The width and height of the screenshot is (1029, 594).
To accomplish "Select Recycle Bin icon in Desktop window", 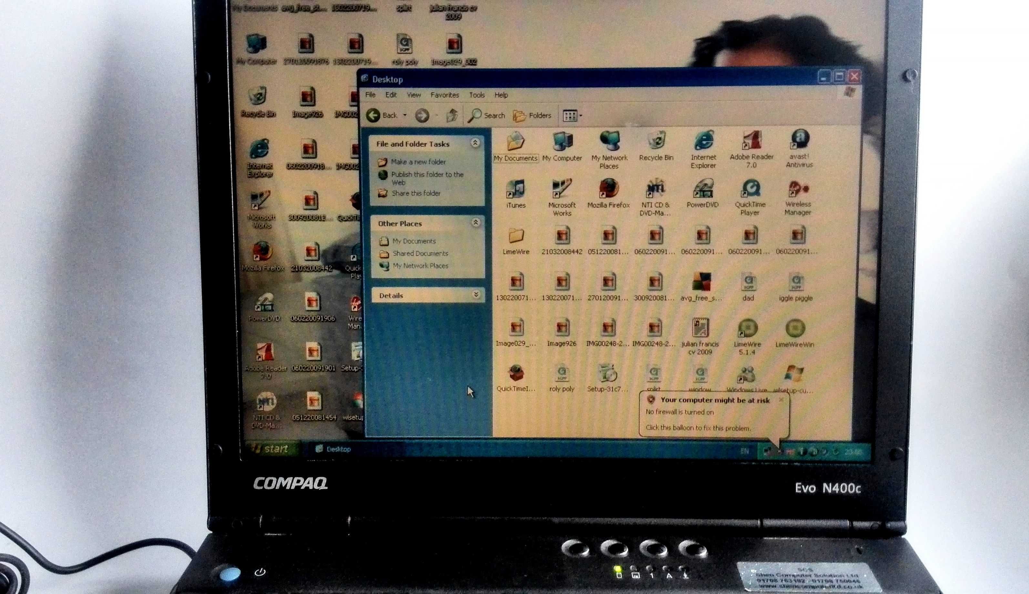I will 656,146.
